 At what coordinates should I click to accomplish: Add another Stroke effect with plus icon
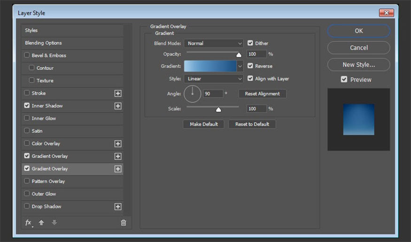(118, 94)
